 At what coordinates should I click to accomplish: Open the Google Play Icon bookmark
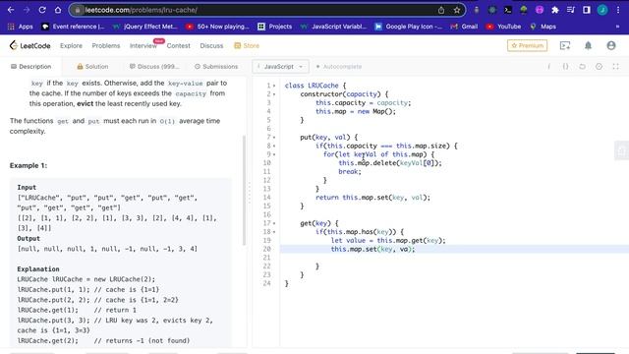point(409,27)
